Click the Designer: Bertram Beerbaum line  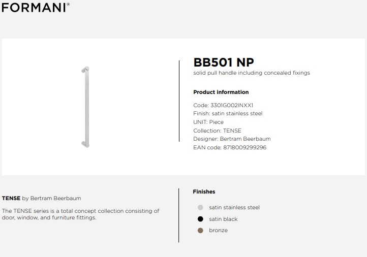(232, 139)
